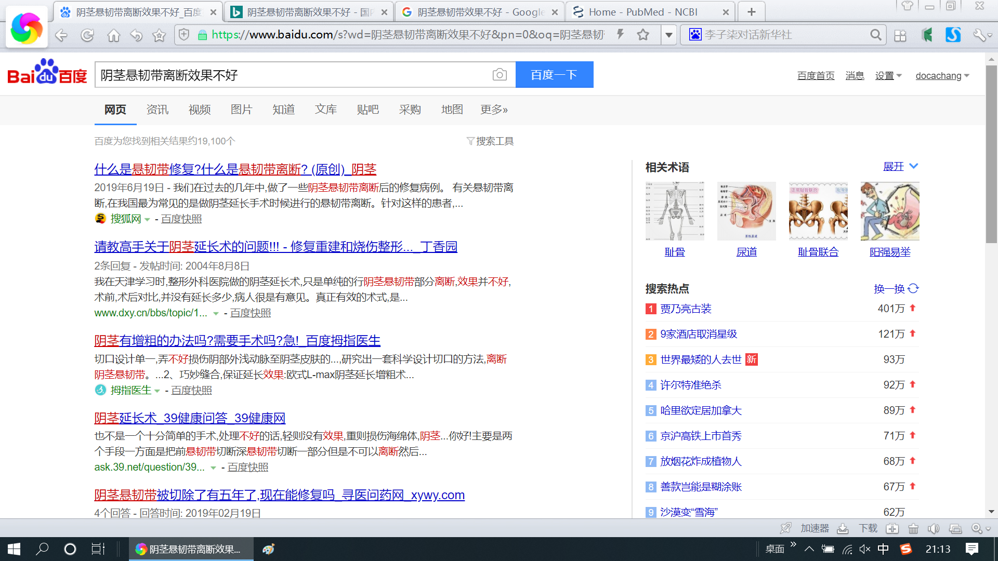Open hot search 9家酒店取消星级
Screen dimensions: 998x561
point(699,334)
